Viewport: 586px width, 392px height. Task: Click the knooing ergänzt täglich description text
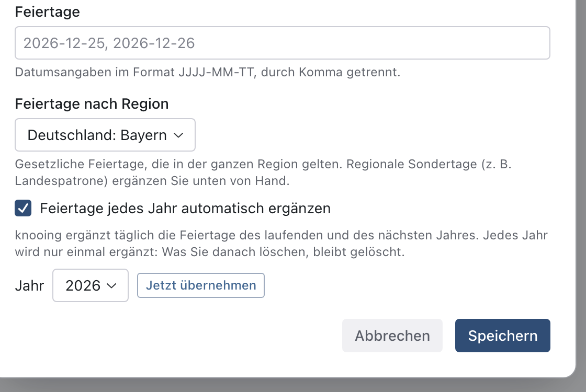pos(281,244)
